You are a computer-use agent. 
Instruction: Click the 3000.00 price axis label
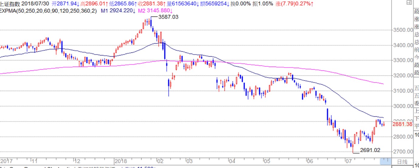point(403,106)
